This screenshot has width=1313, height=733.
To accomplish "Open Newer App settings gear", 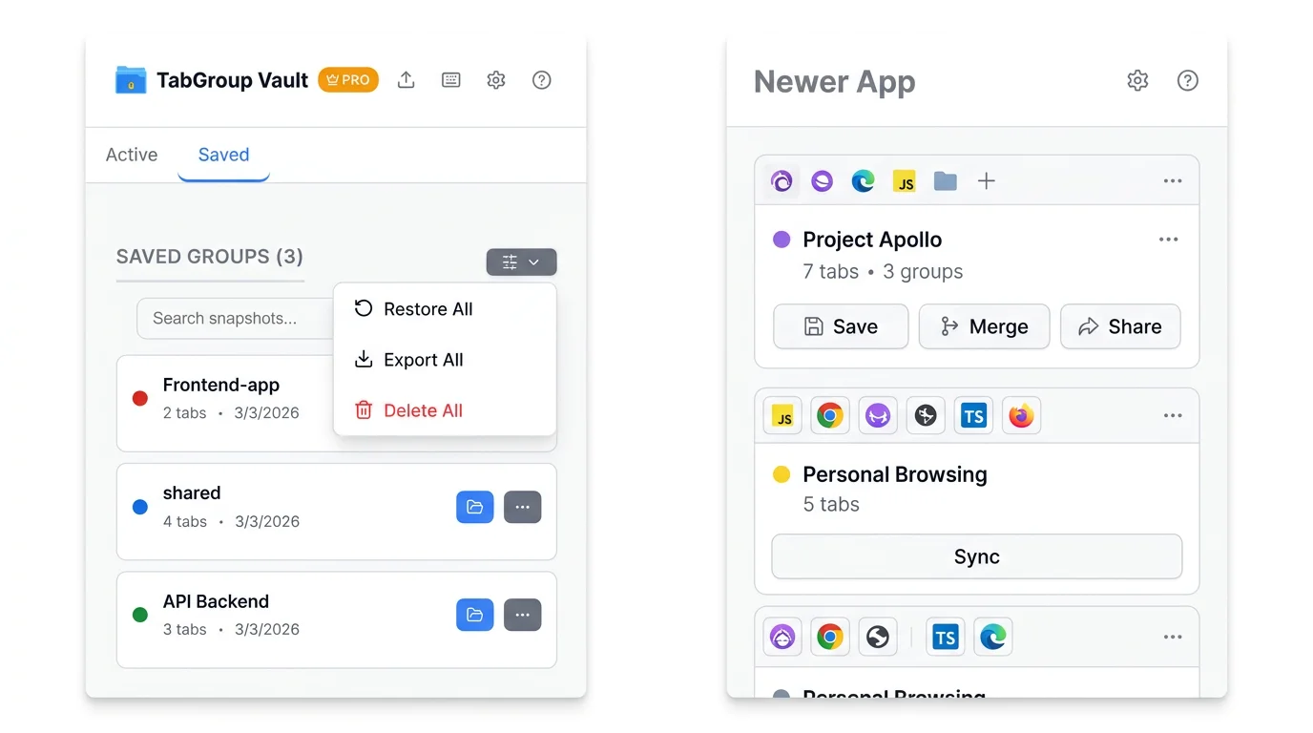I will click(x=1137, y=80).
